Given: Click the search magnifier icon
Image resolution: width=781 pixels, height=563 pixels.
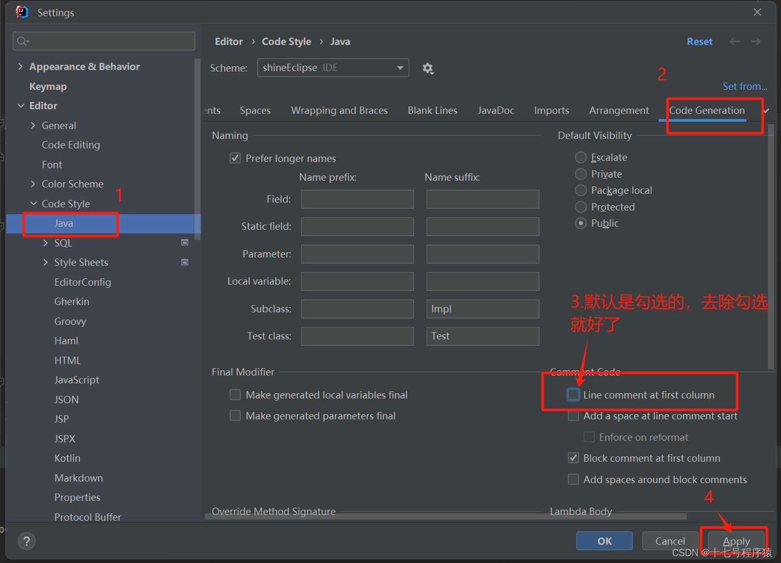Looking at the screenshot, I should (22, 41).
